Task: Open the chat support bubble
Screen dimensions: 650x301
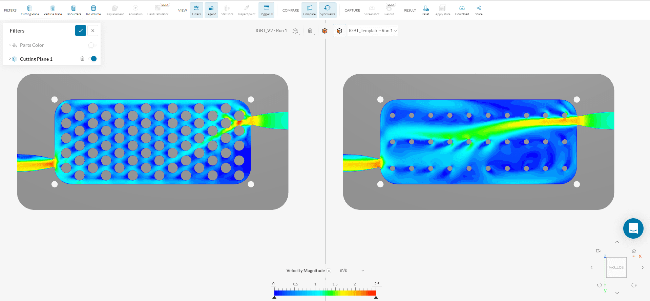Action: tap(633, 228)
